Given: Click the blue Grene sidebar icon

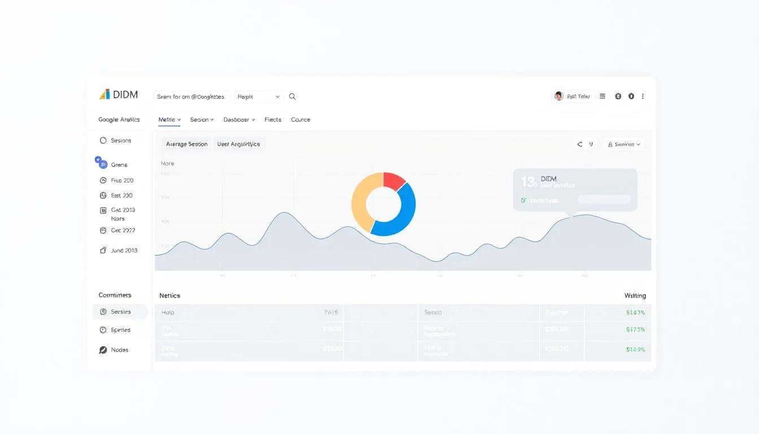Looking at the screenshot, I should click(x=101, y=163).
